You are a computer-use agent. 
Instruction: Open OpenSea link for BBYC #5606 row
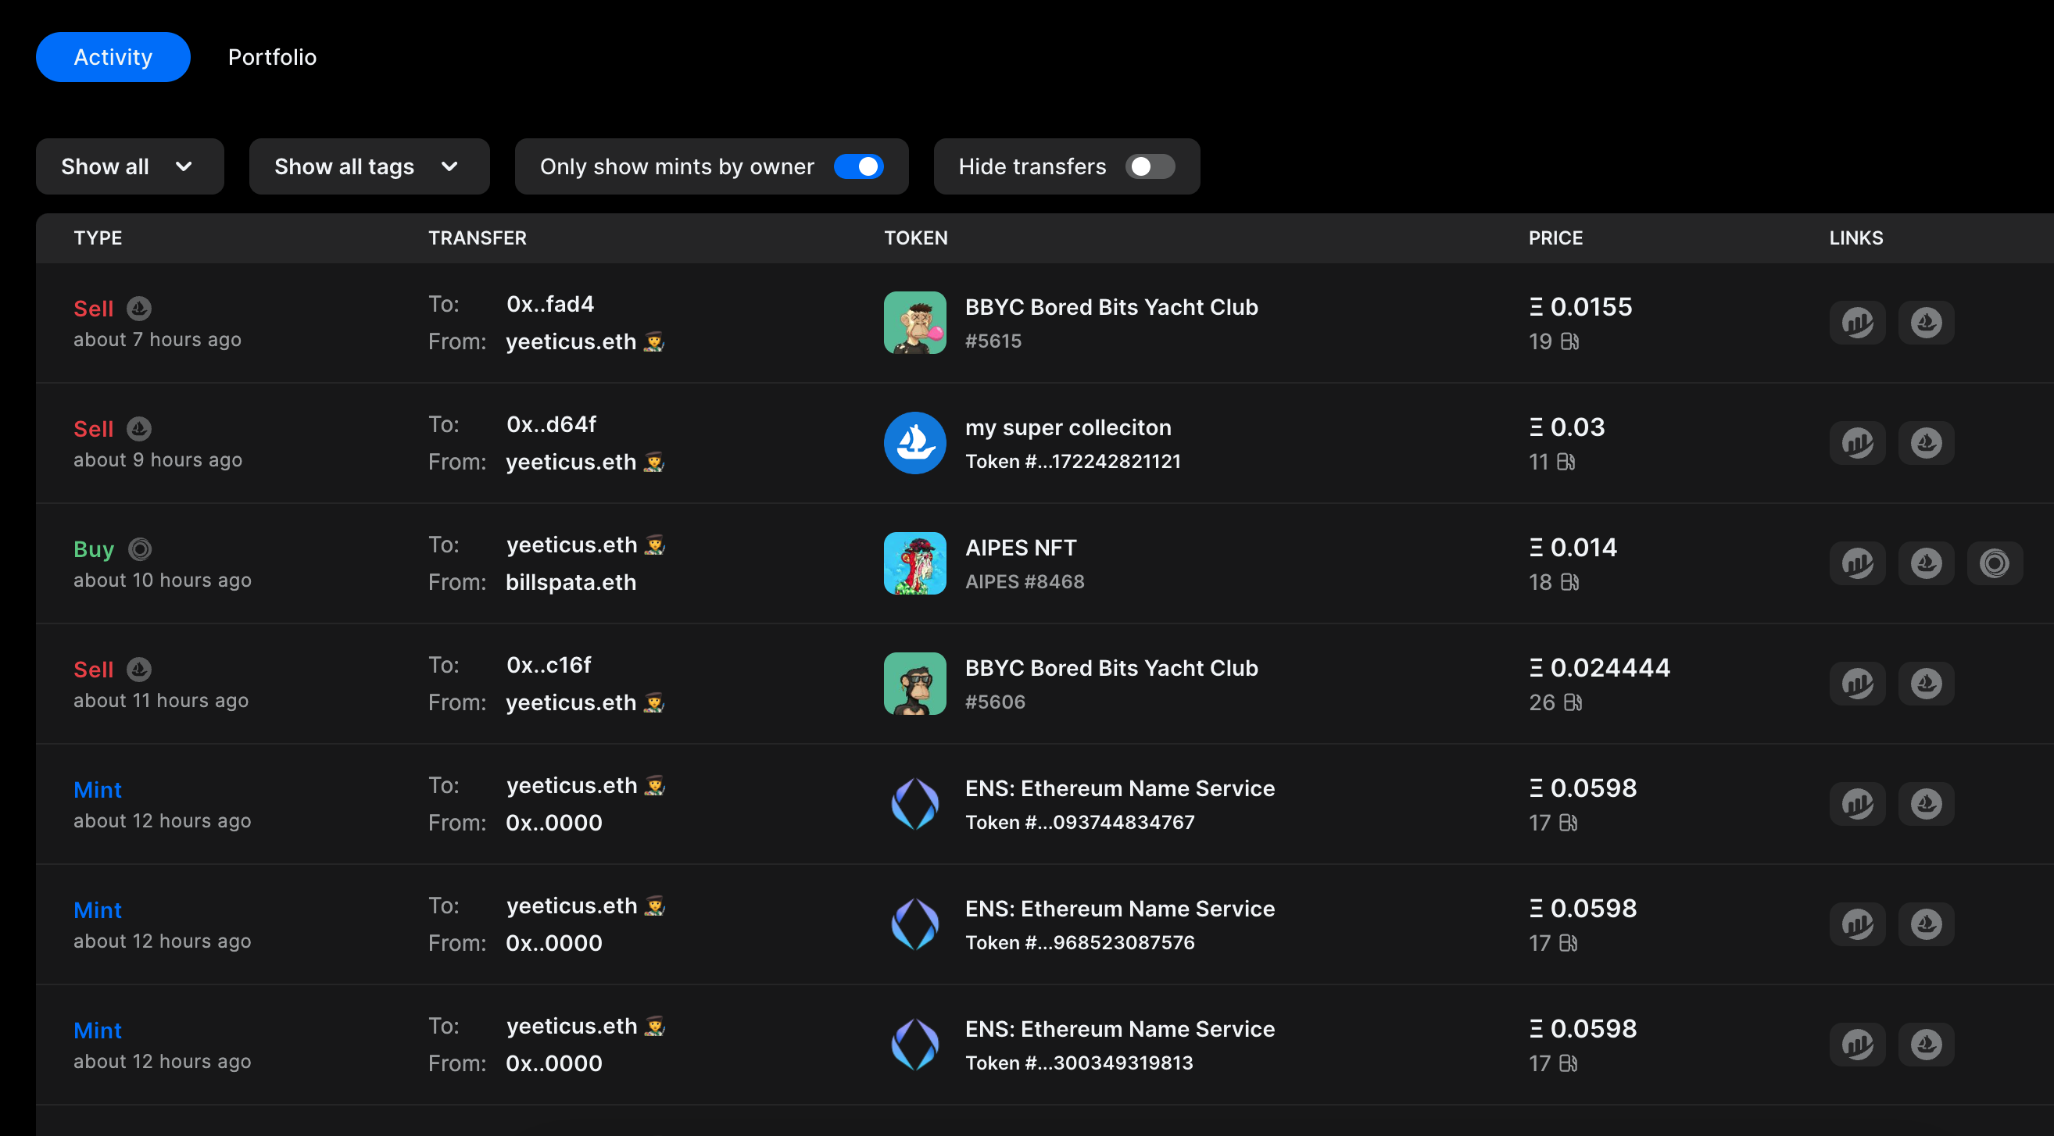(1926, 684)
